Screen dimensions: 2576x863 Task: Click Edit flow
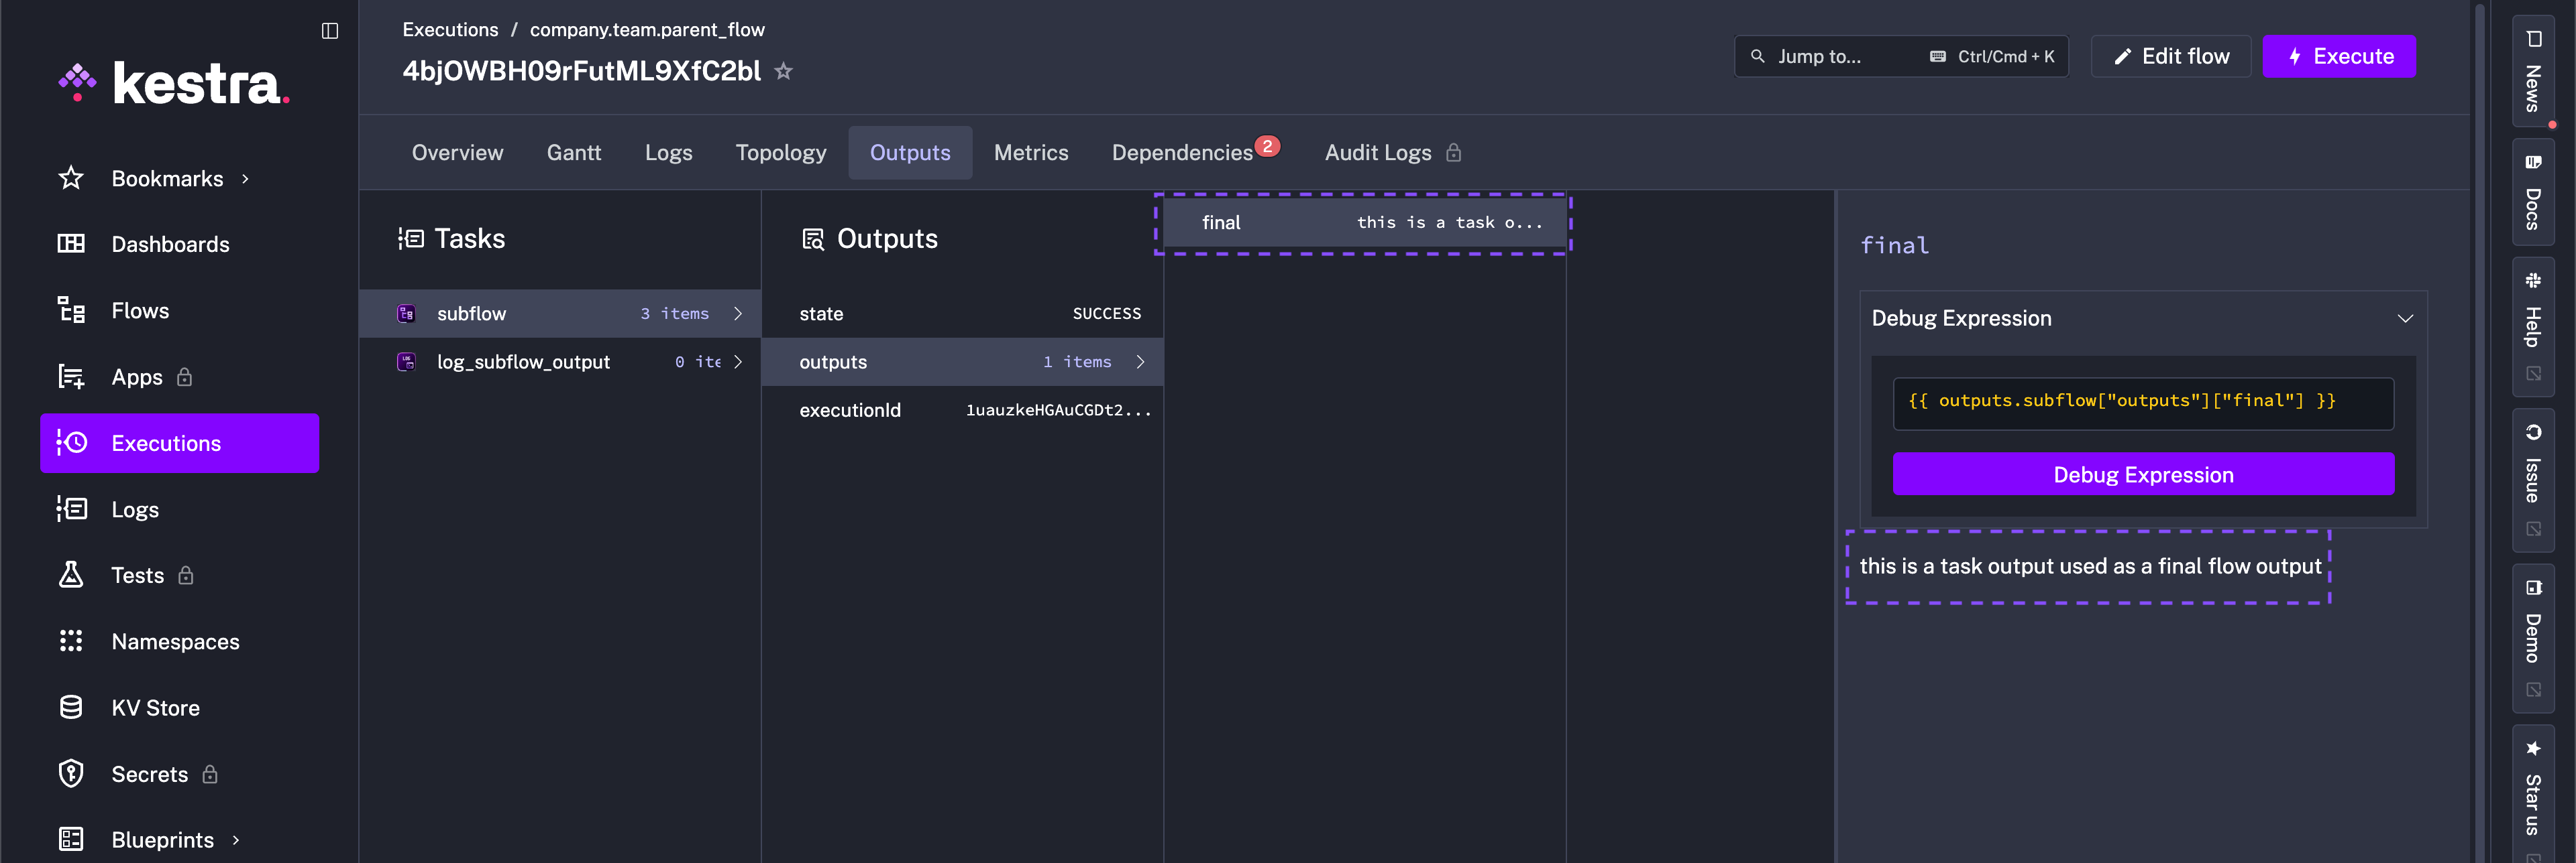(2170, 56)
